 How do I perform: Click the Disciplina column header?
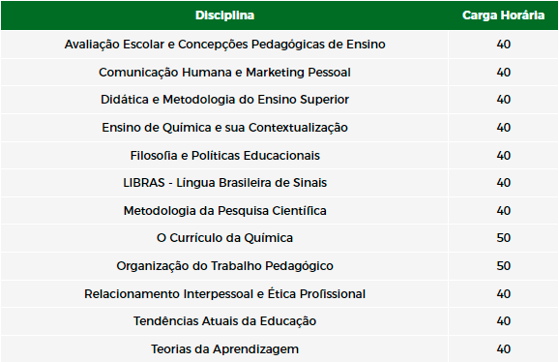[224, 15]
